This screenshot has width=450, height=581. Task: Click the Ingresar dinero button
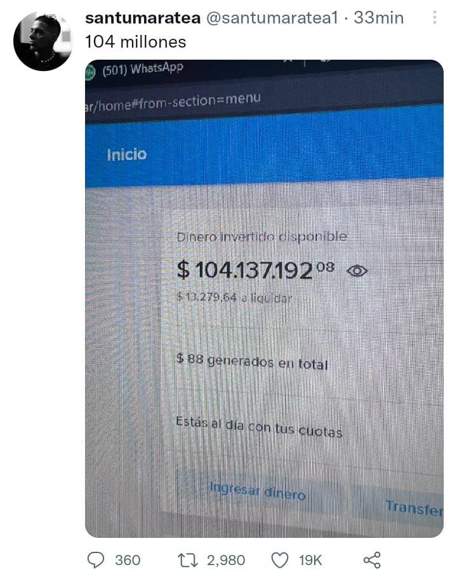pyautogui.click(x=258, y=491)
